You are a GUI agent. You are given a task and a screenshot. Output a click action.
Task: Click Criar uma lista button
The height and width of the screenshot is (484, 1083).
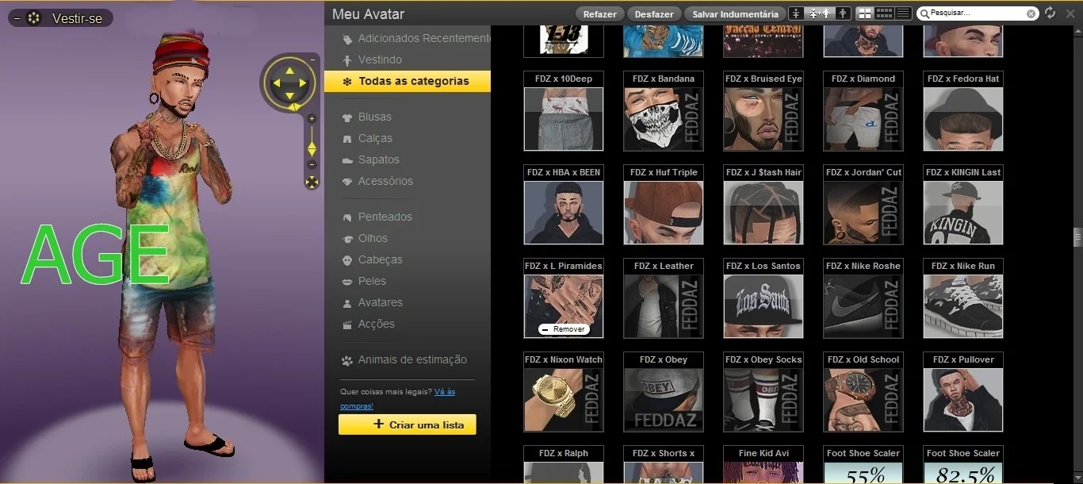click(x=408, y=424)
